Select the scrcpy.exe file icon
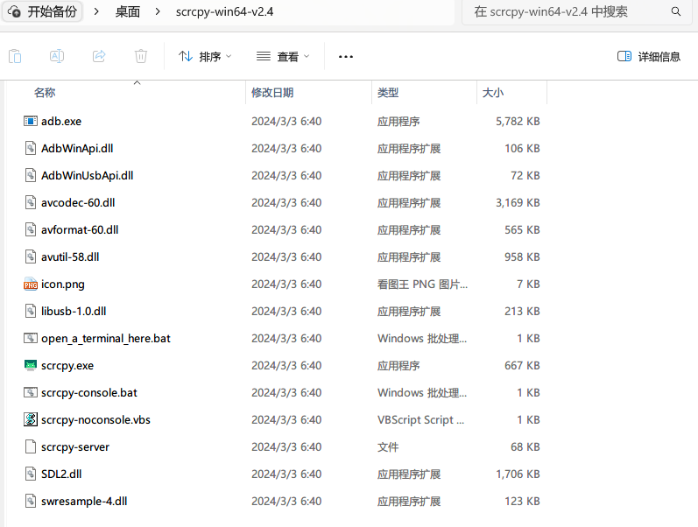 [x=31, y=365]
